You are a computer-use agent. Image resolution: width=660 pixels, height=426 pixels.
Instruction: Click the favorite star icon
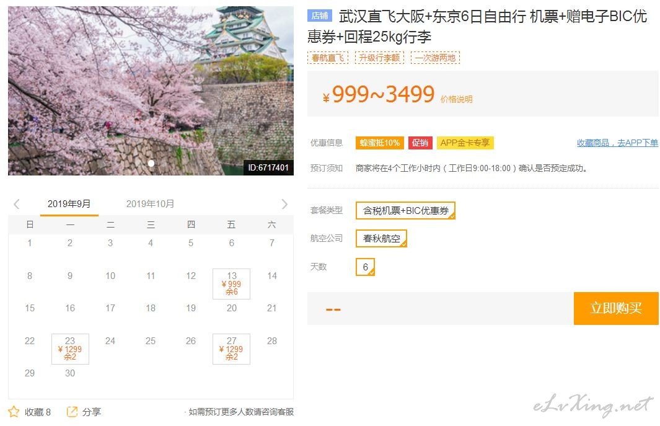pyautogui.click(x=14, y=411)
